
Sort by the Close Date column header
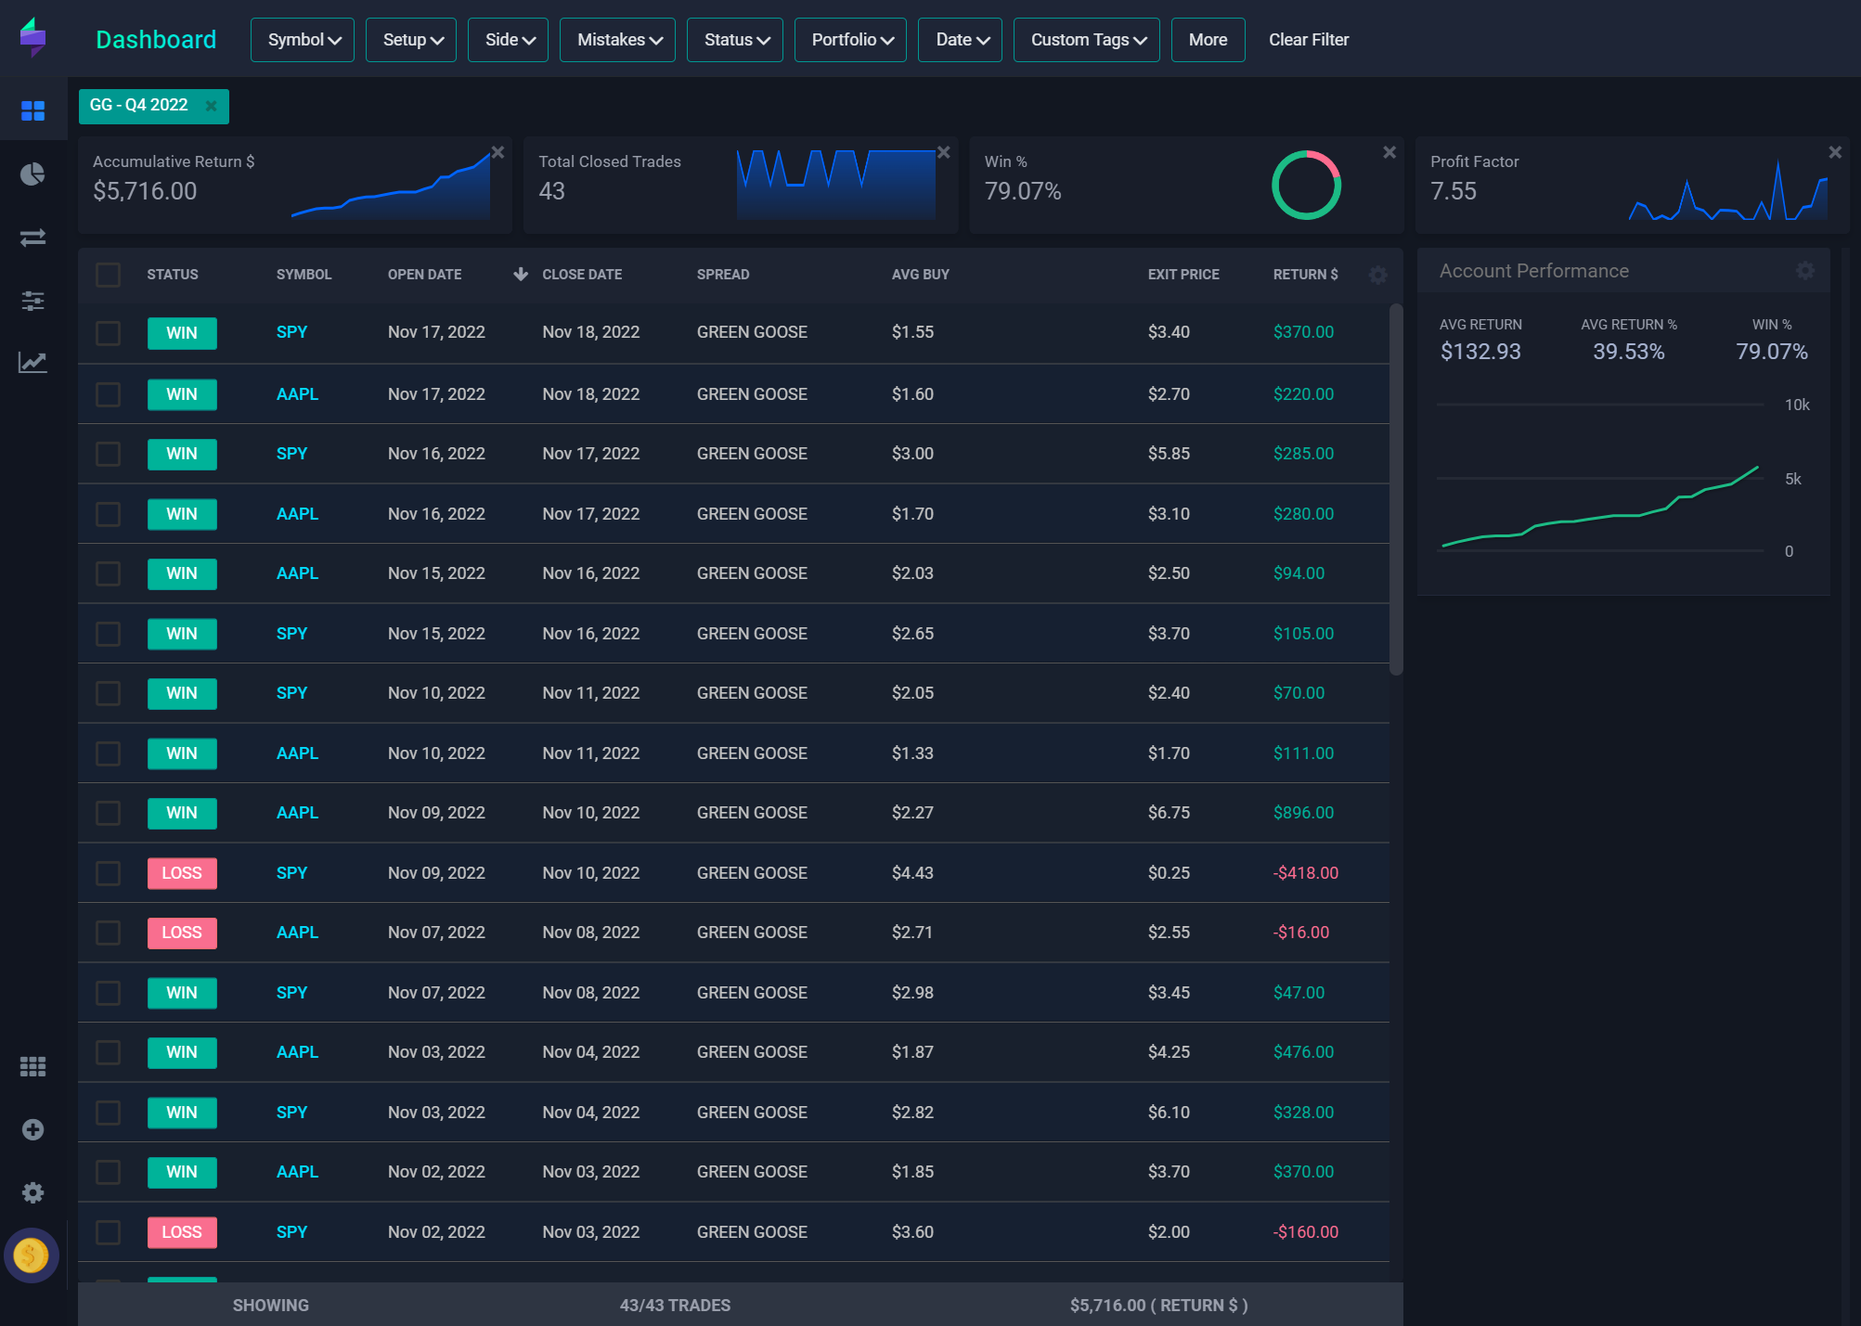click(x=581, y=275)
